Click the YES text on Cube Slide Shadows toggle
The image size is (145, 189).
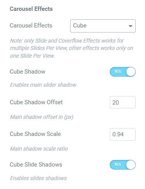pos(117,165)
